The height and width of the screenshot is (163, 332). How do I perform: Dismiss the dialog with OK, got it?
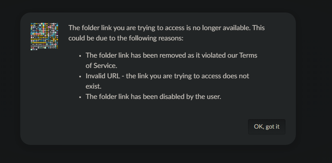267,126
